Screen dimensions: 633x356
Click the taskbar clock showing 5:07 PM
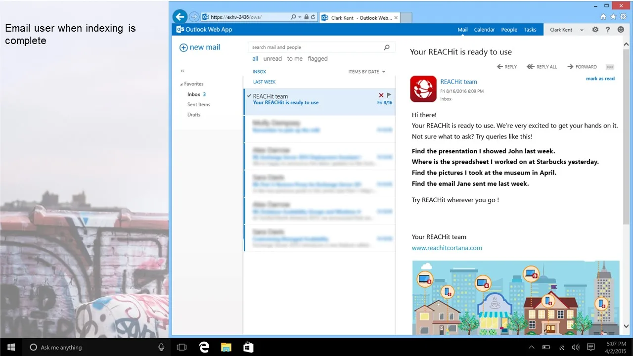point(615,347)
